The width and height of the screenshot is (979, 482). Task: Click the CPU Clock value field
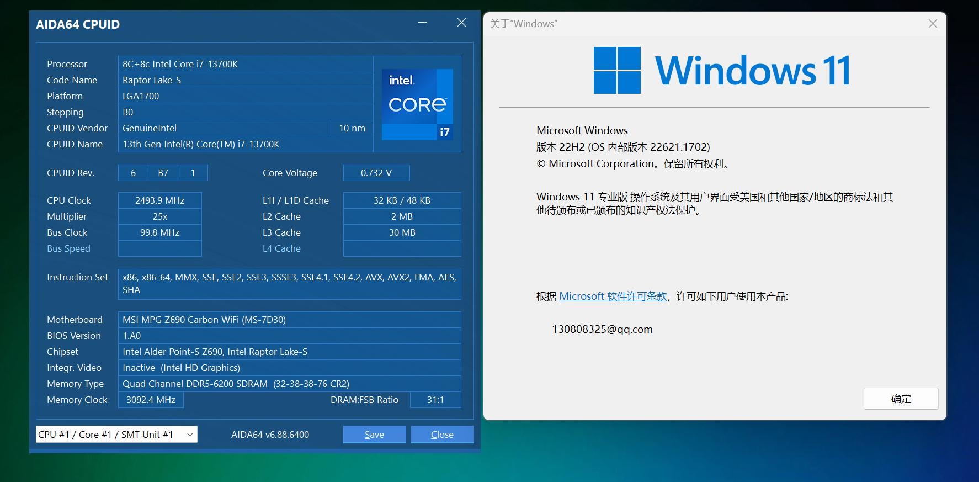pyautogui.click(x=159, y=200)
